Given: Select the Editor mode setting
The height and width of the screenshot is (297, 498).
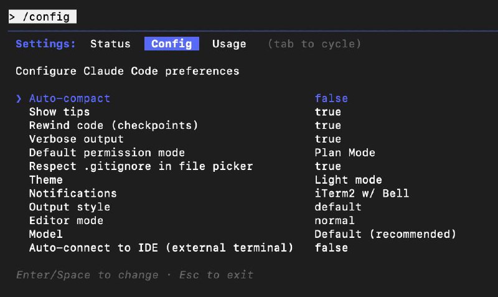Looking at the screenshot, I should [66, 221].
